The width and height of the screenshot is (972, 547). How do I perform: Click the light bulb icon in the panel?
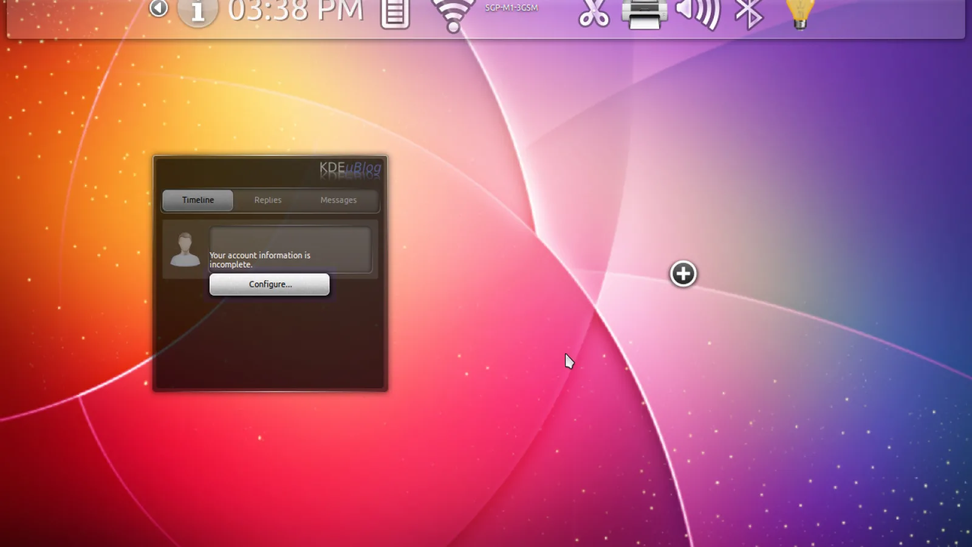[800, 14]
